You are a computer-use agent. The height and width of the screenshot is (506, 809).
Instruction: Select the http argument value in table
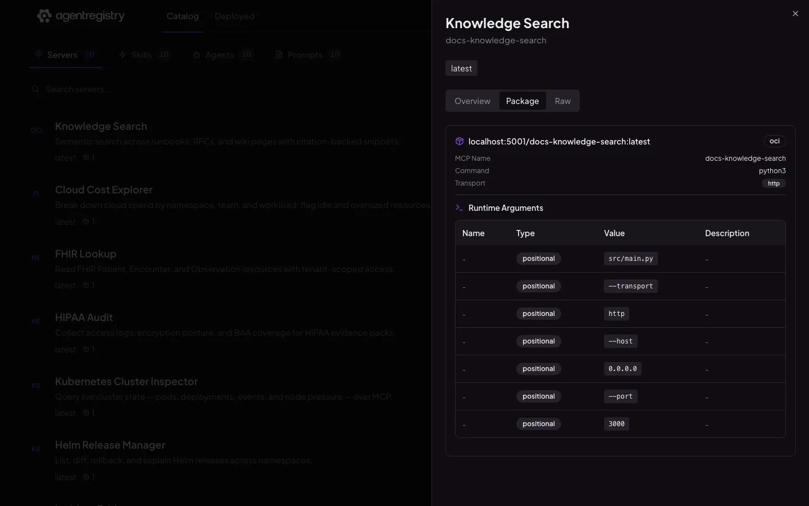click(616, 314)
